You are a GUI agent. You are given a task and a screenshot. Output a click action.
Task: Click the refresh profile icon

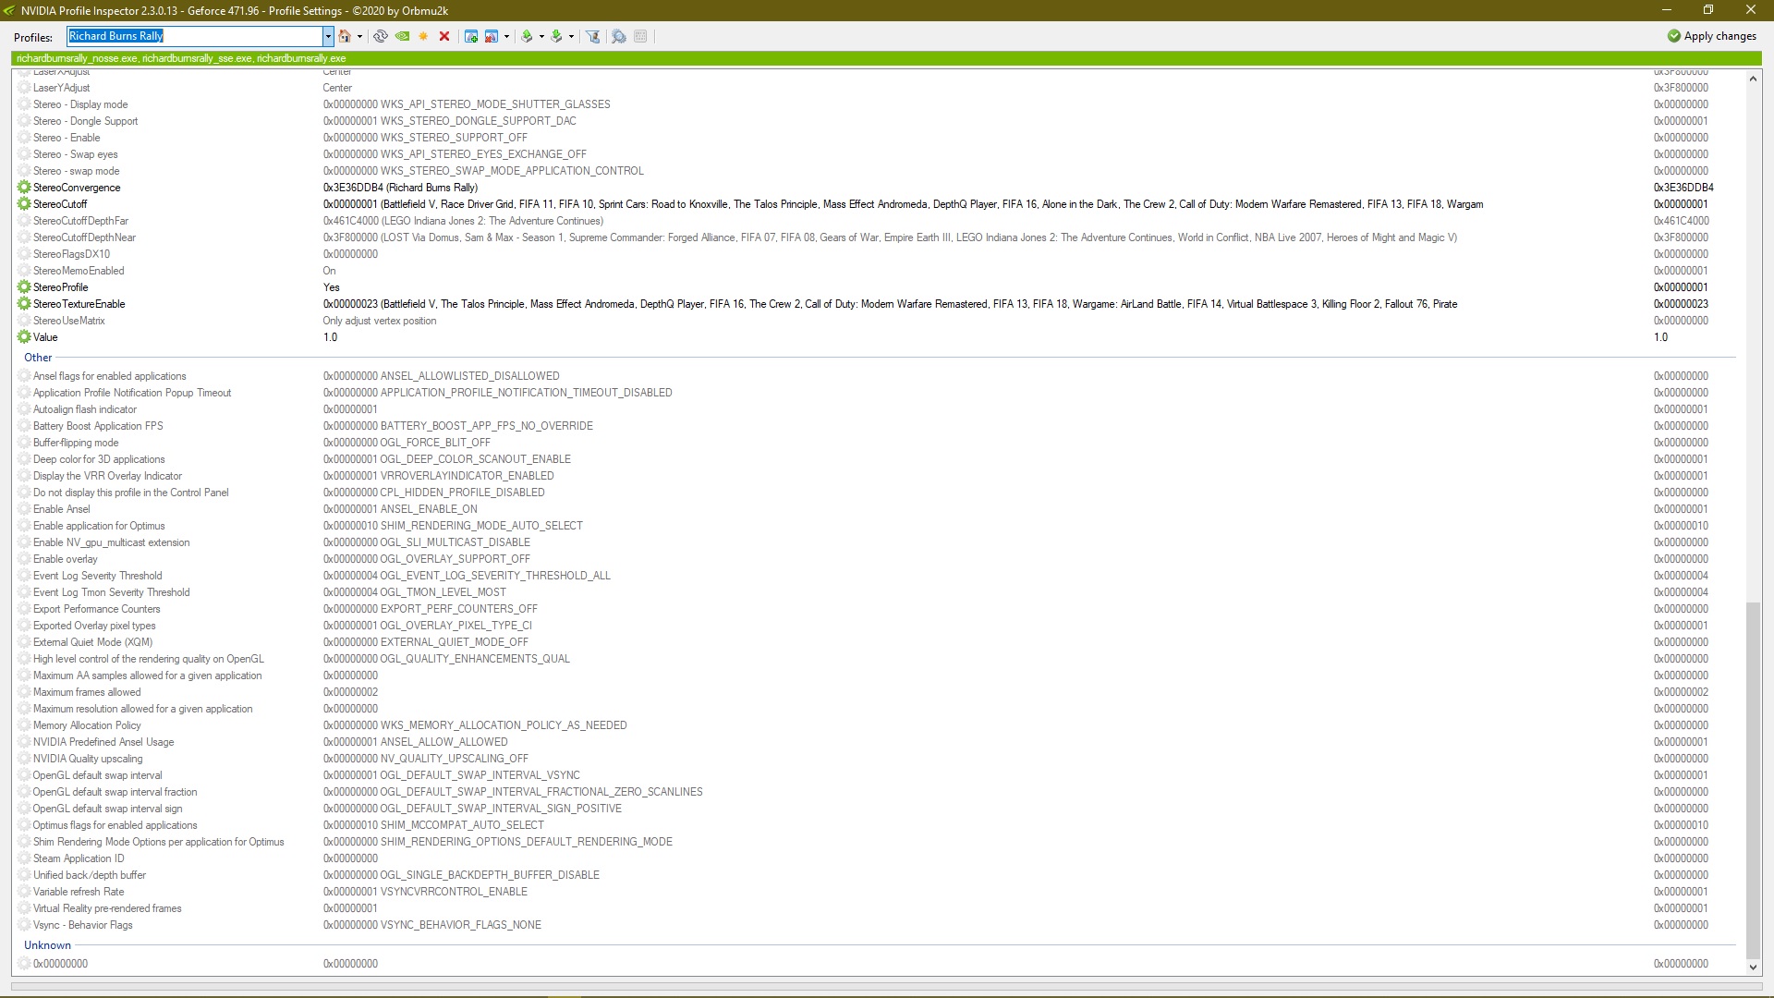(x=380, y=36)
